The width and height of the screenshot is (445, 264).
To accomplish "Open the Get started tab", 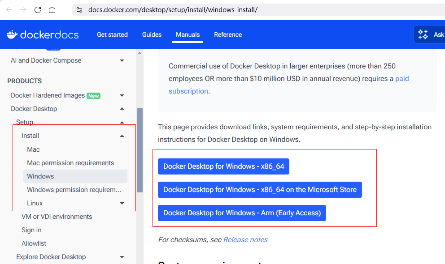I will point(112,34).
